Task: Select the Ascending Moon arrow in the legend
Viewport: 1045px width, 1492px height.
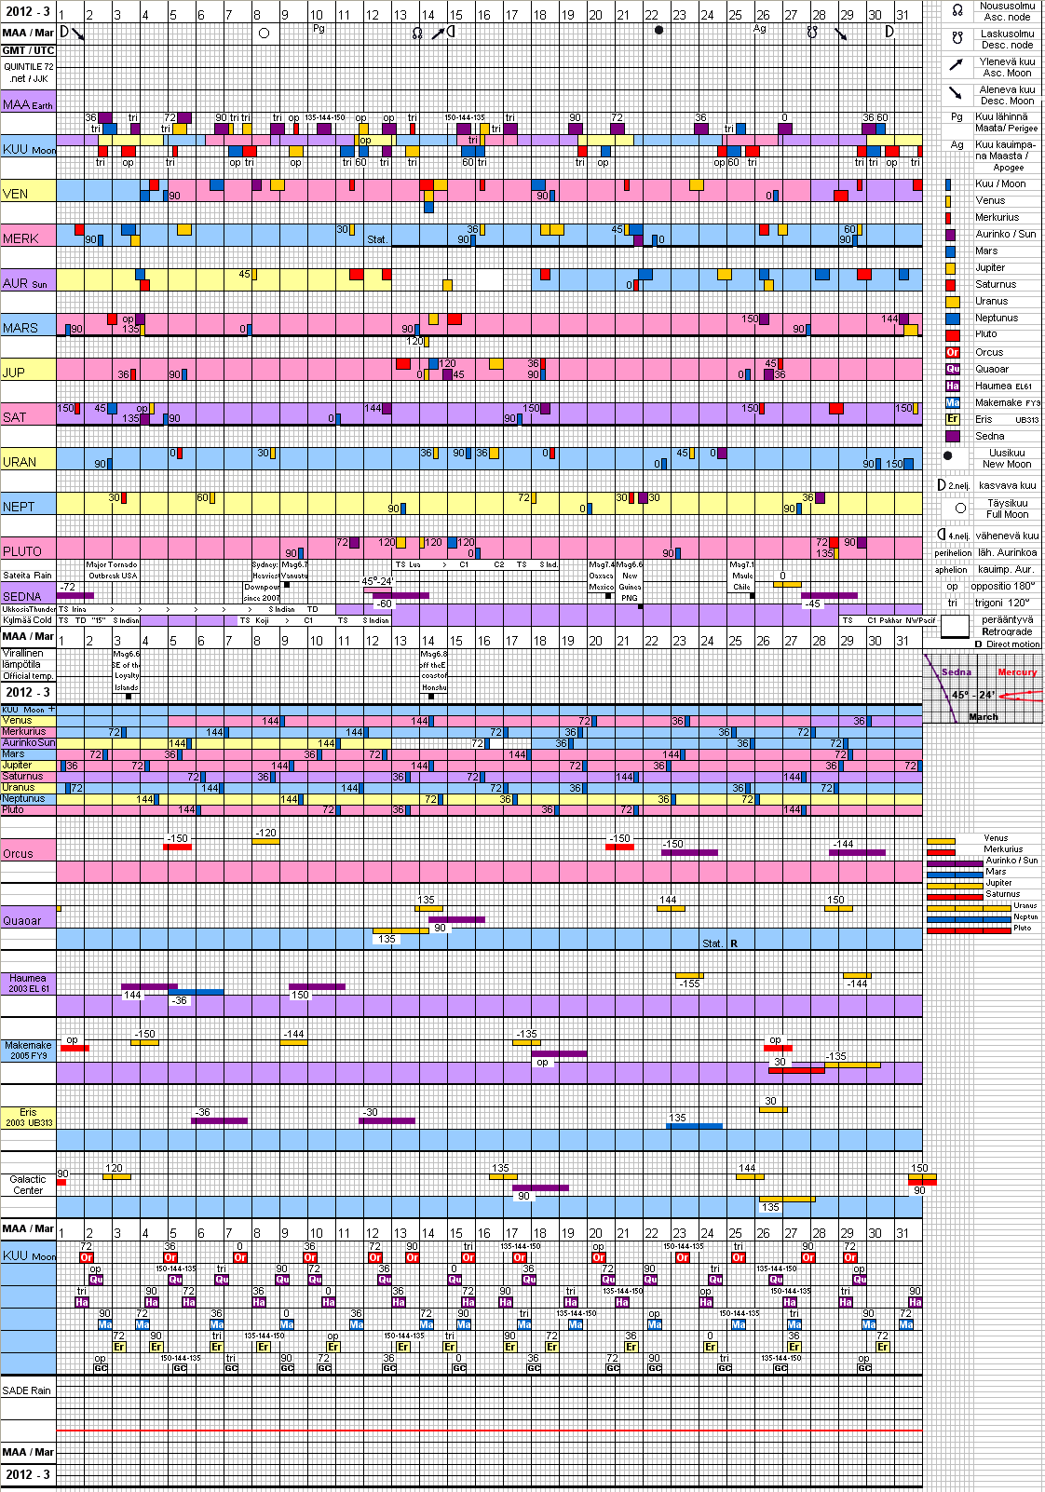Action: coord(956,65)
